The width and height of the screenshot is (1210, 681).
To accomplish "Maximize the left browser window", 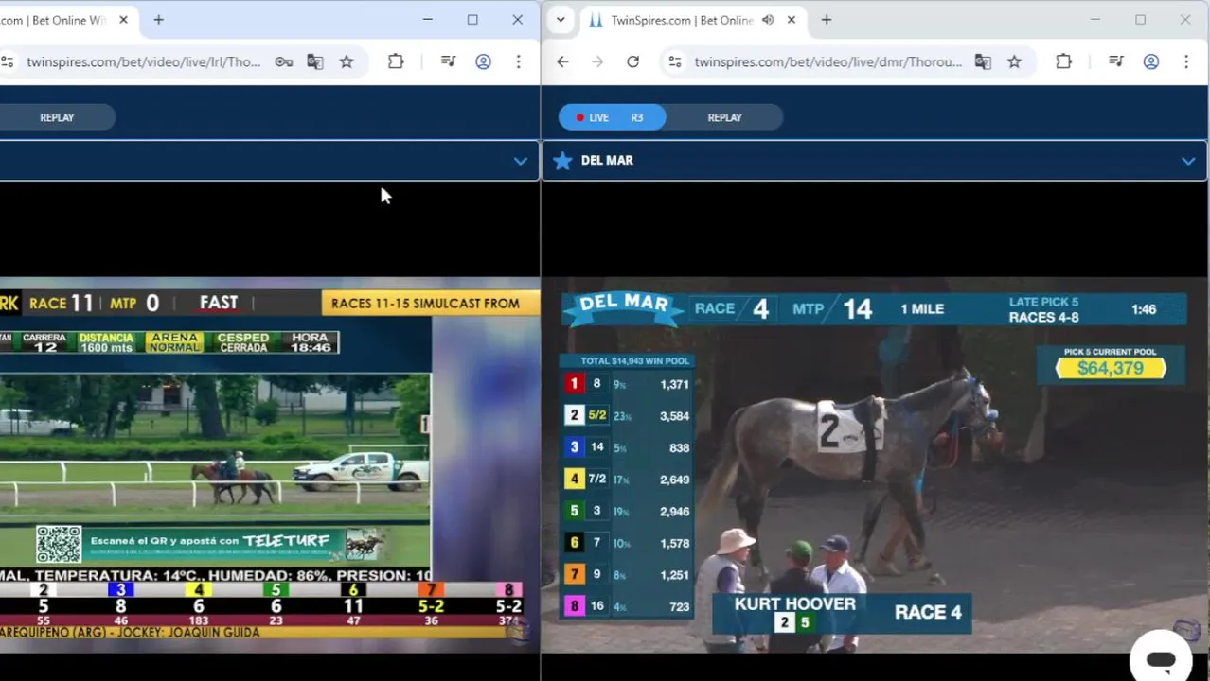I will pyautogui.click(x=472, y=20).
